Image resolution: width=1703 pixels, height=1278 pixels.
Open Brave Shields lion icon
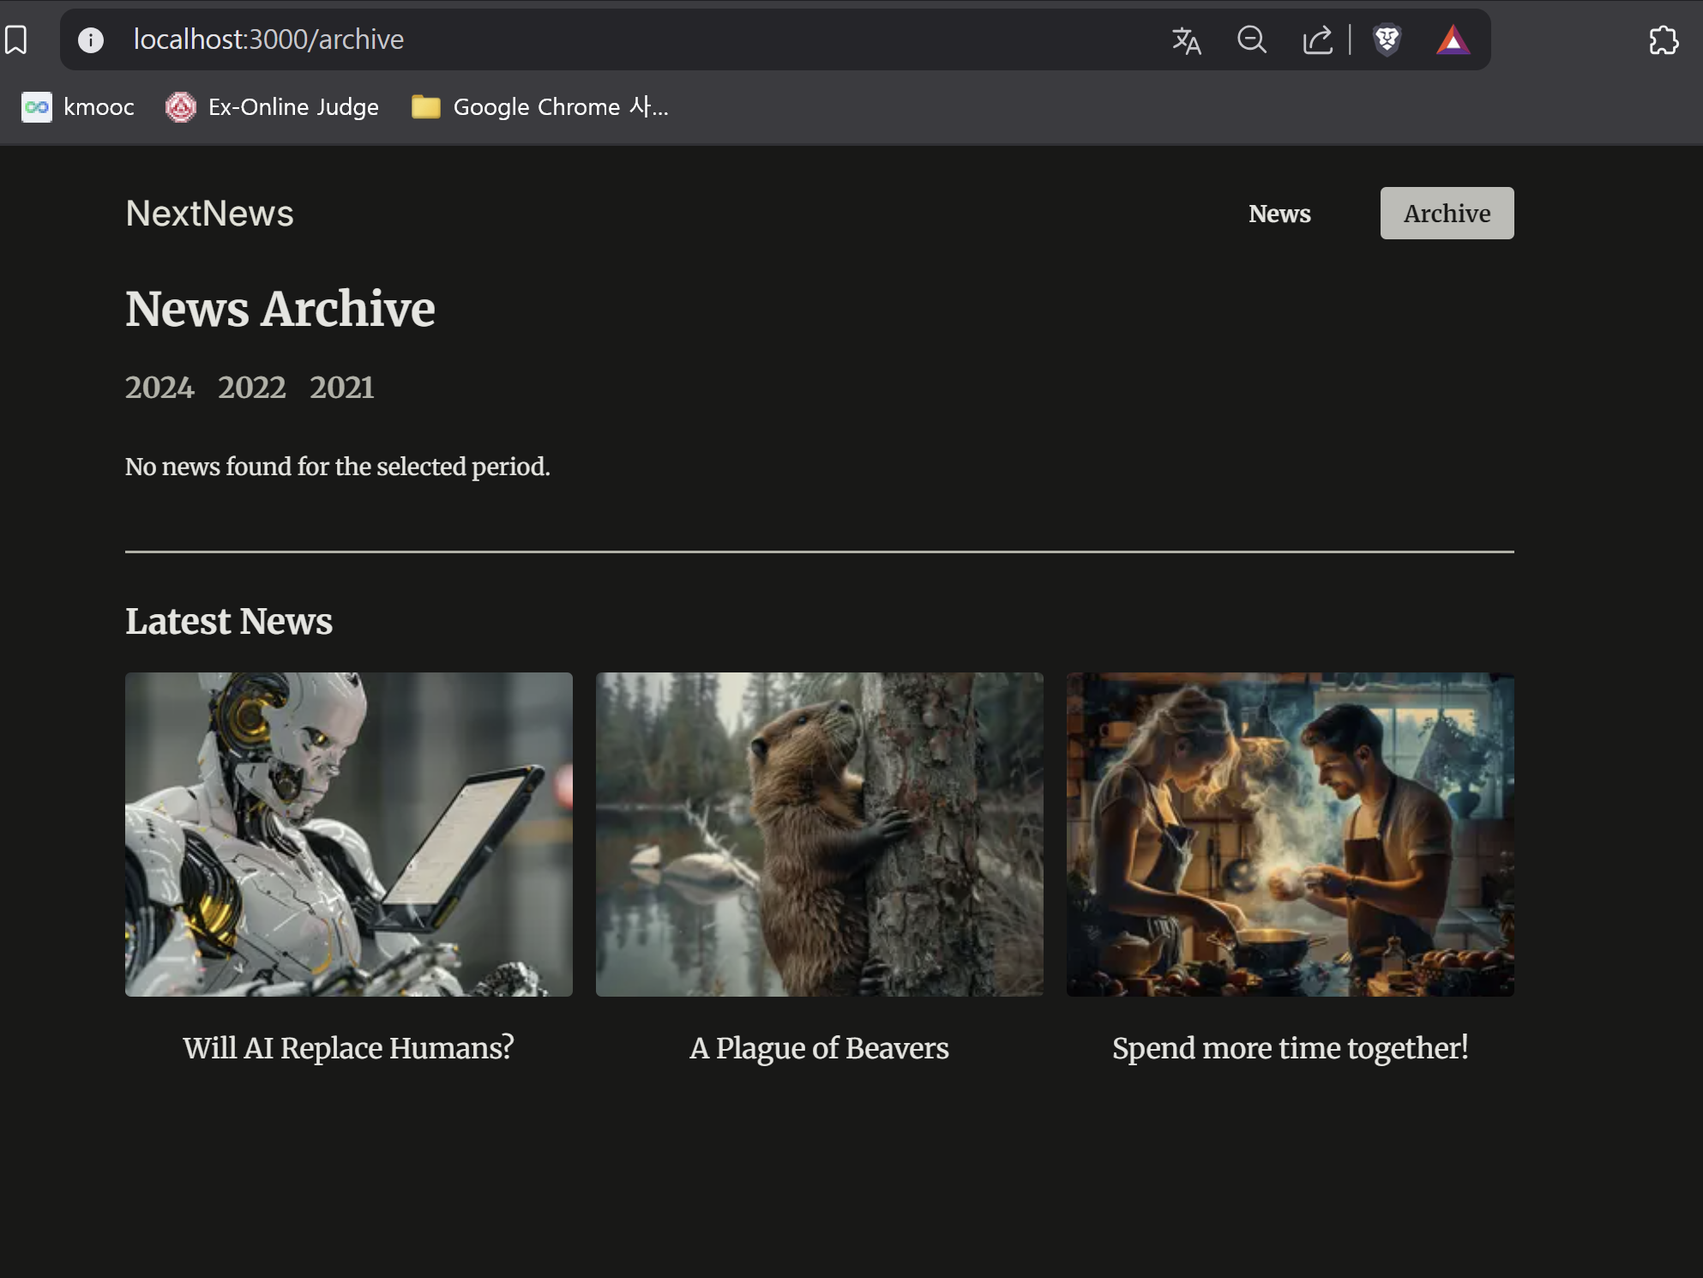coord(1387,39)
